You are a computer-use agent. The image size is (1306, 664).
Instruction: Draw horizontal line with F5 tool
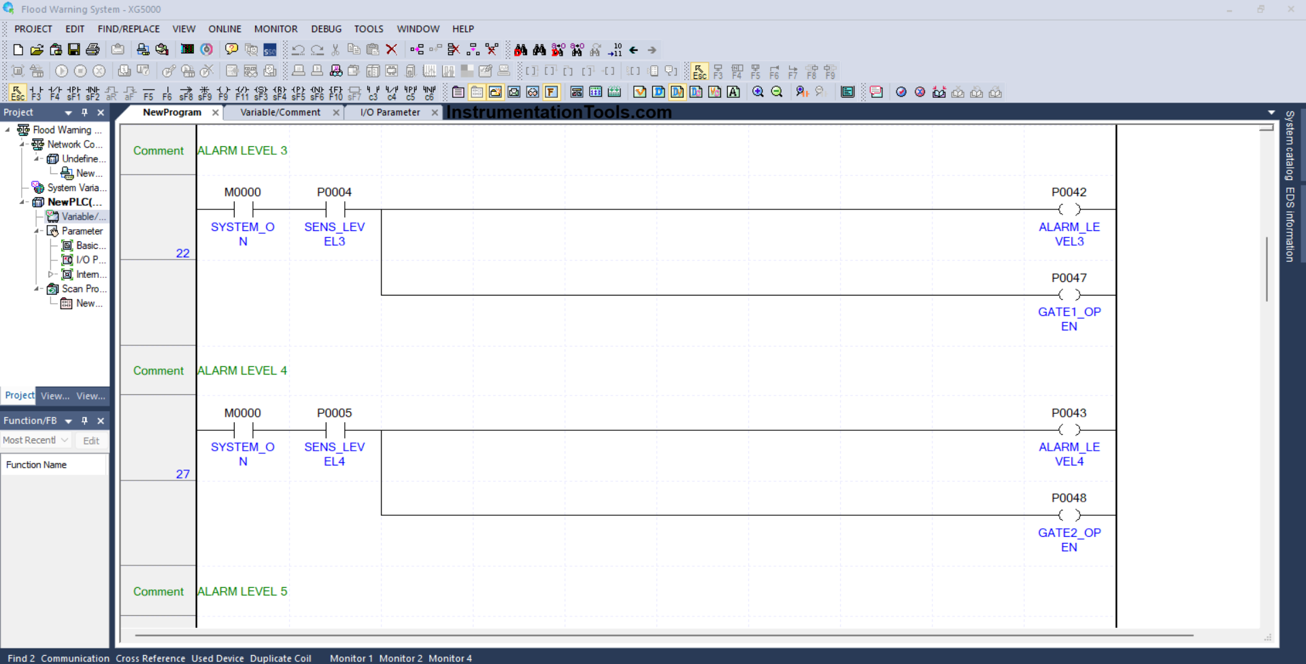(x=148, y=92)
